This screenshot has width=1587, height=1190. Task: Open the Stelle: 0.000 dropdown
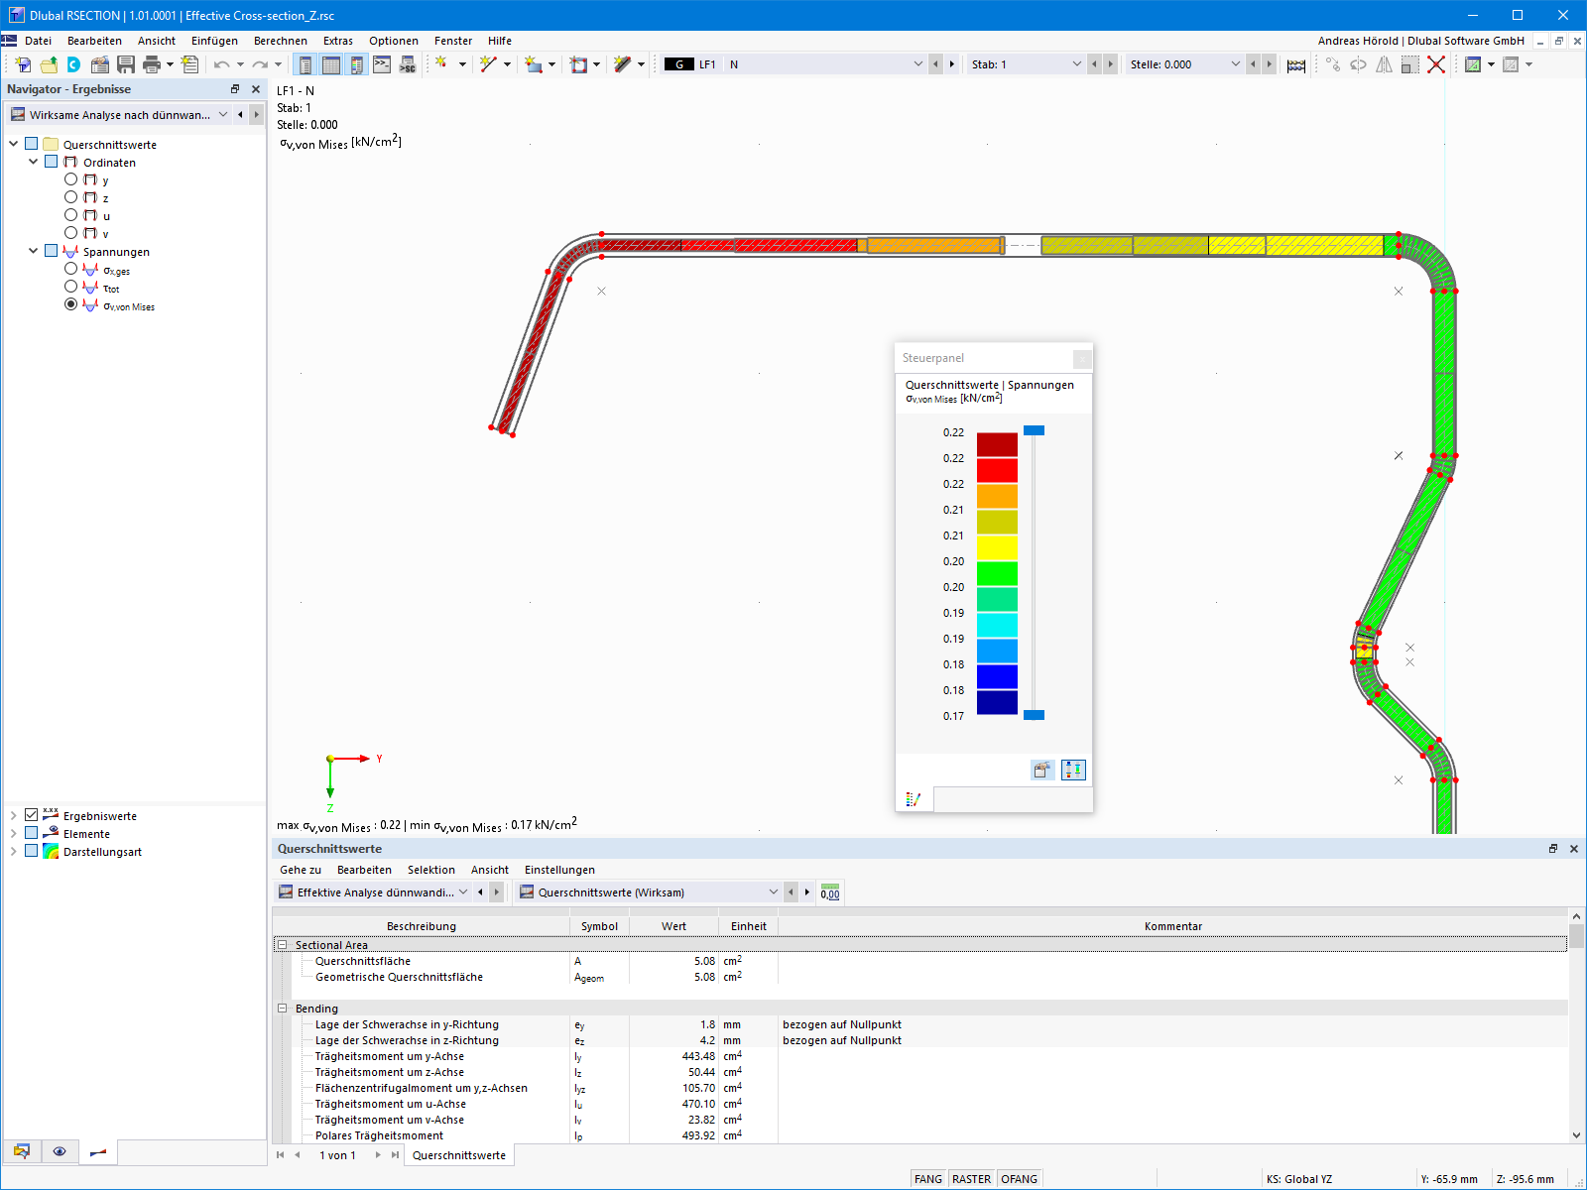pyautogui.click(x=1236, y=64)
